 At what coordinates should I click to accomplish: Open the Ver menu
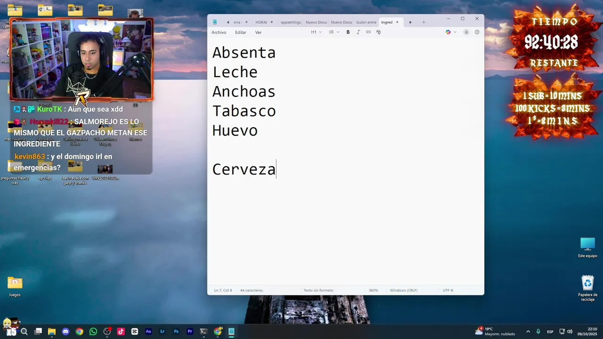pos(258,32)
